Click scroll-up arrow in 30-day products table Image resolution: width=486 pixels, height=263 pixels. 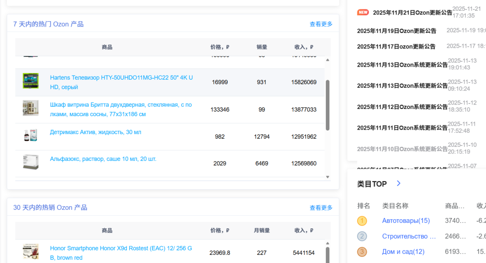tap(328, 244)
